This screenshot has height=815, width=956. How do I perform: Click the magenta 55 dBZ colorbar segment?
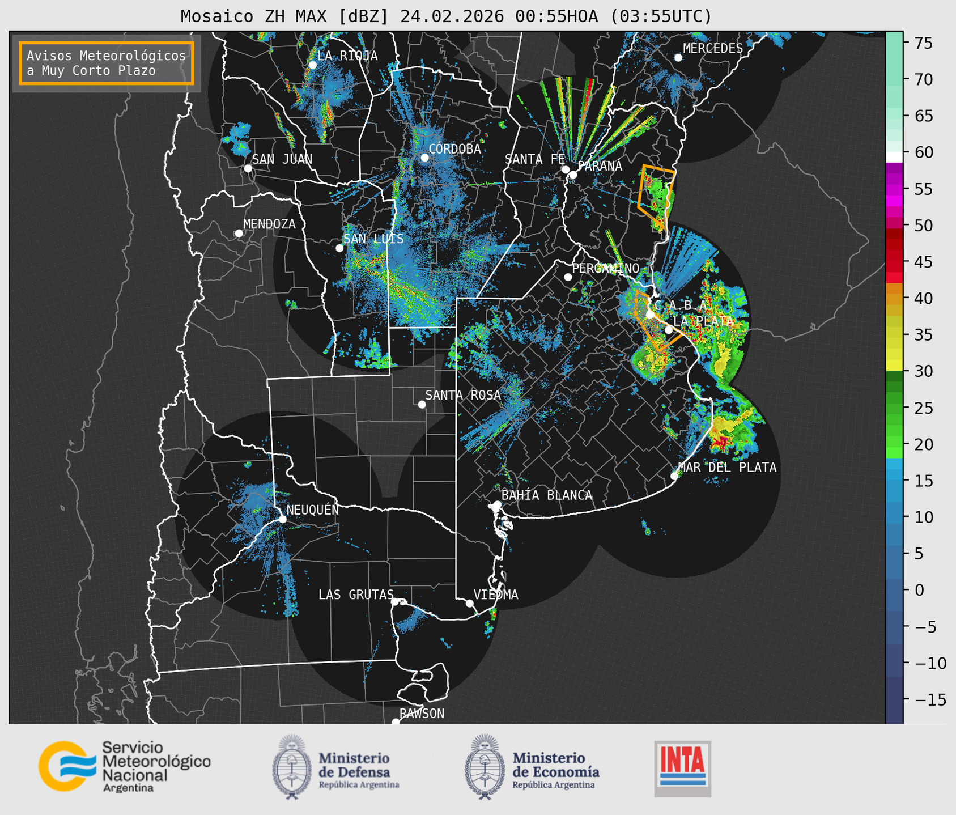tap(894, 190)
